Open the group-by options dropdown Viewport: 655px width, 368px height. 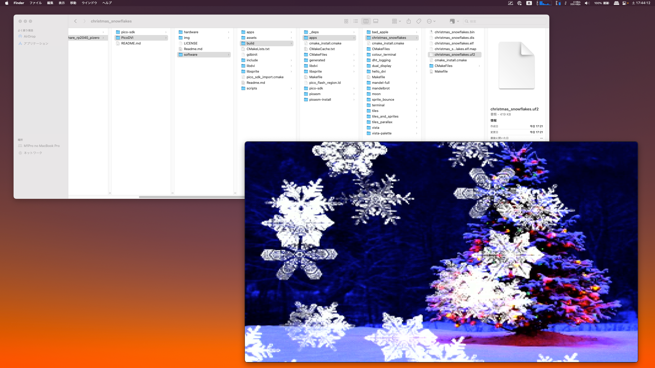coord(396,21)
